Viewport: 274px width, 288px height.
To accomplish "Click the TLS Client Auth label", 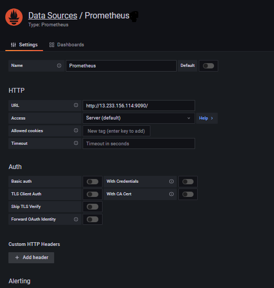I will click(26, 194).
